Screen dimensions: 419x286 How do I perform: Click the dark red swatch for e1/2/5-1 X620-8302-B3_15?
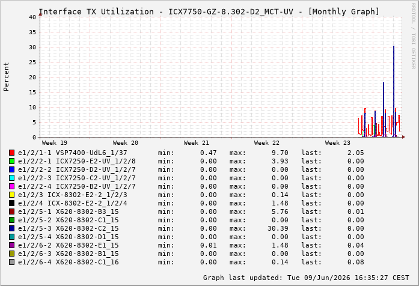click(11, 211)
